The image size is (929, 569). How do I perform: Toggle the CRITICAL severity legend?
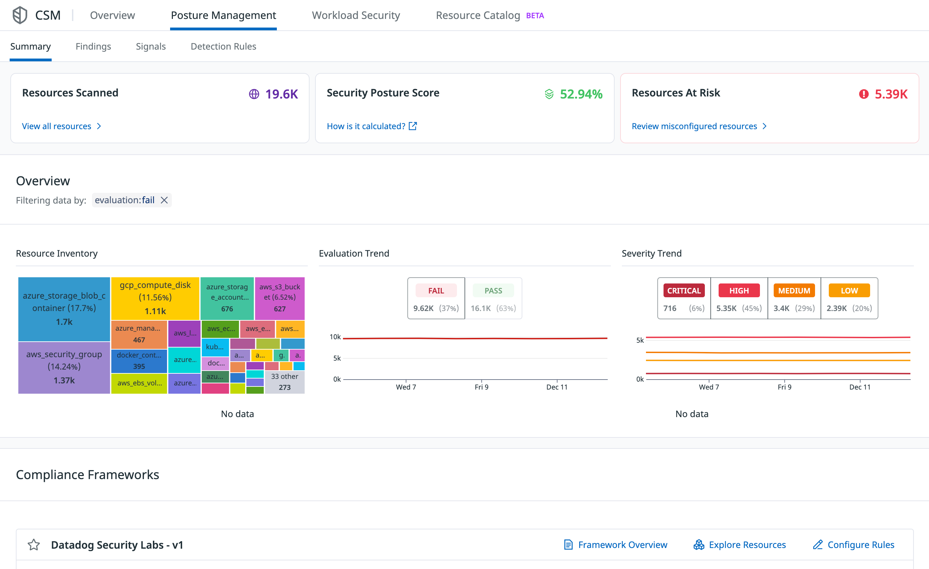coord(683,291)
